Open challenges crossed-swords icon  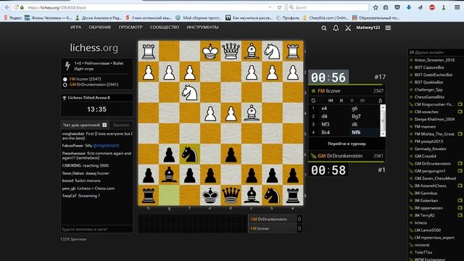tap(348, 28)
